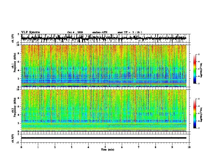The width and height of the screenshot is (213, 165).
Task: Click the "station=ATH" label
Action: (100, 32)
